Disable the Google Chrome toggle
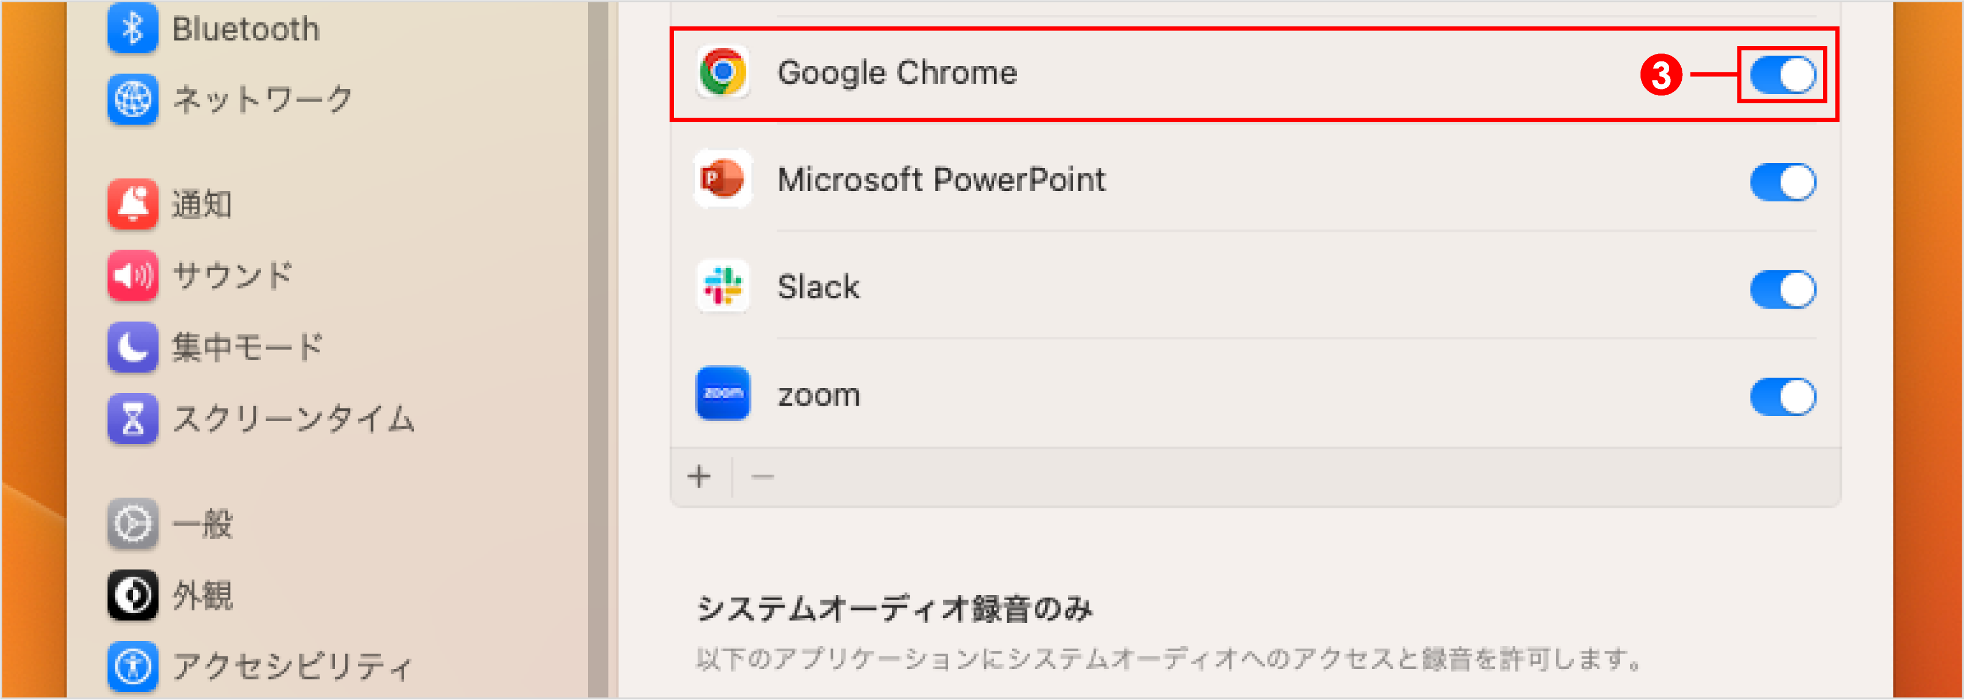The width and height of the screenshot is (1964, 700). click(1782, 74)
